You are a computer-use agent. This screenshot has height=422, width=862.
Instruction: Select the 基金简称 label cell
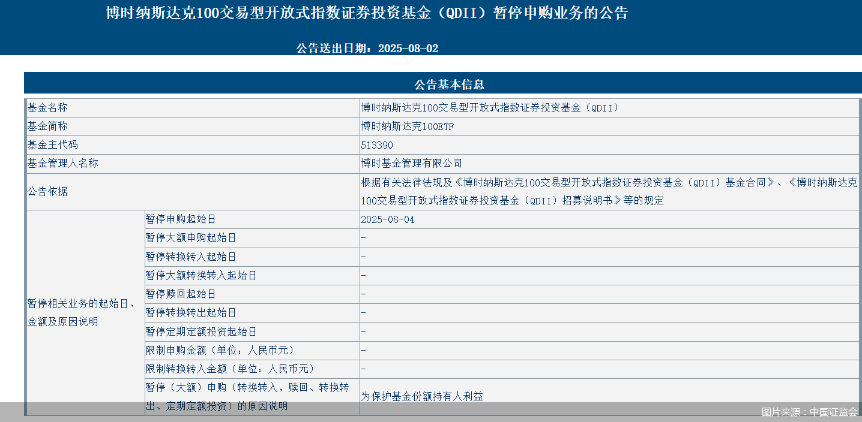pyautogui.click(x=48, y=126)
